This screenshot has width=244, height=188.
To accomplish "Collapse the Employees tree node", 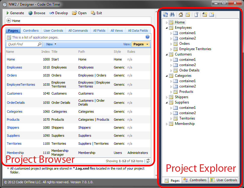I will click(x=167, y=27).
